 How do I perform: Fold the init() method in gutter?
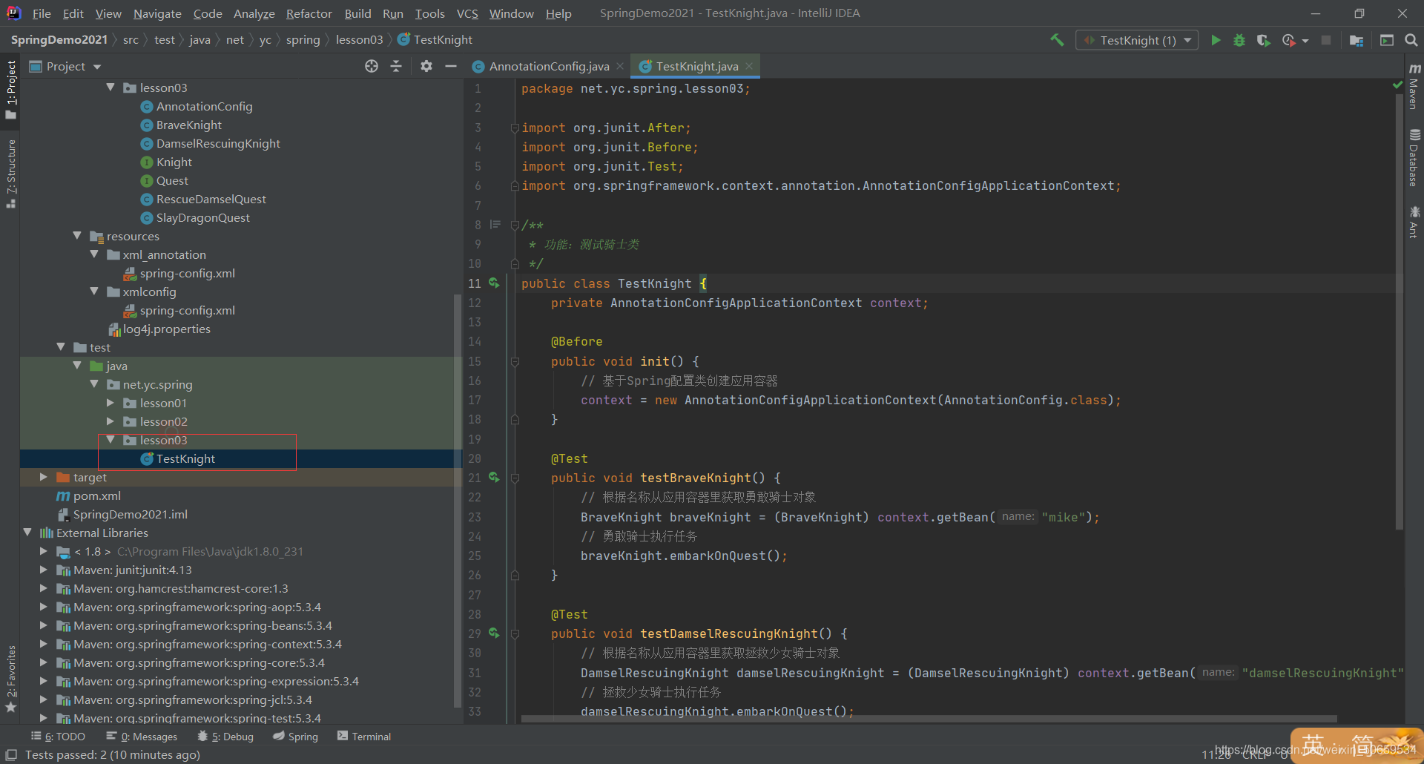point(515,361)
